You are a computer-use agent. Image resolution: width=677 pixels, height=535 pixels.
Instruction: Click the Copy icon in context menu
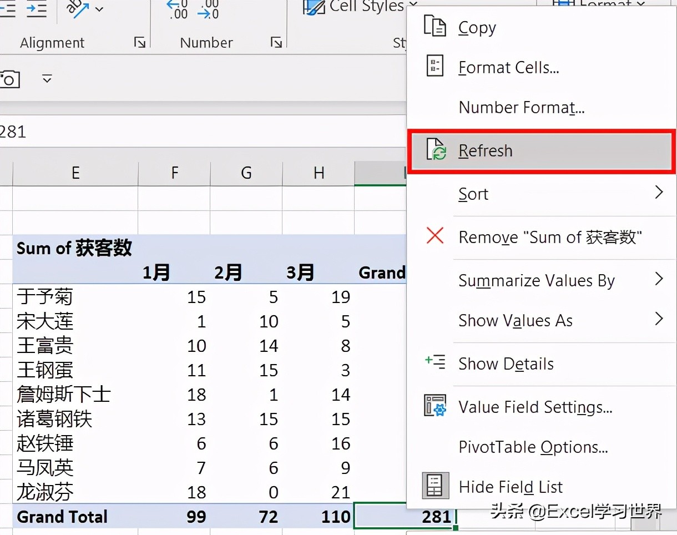click(x=435, y=27)
